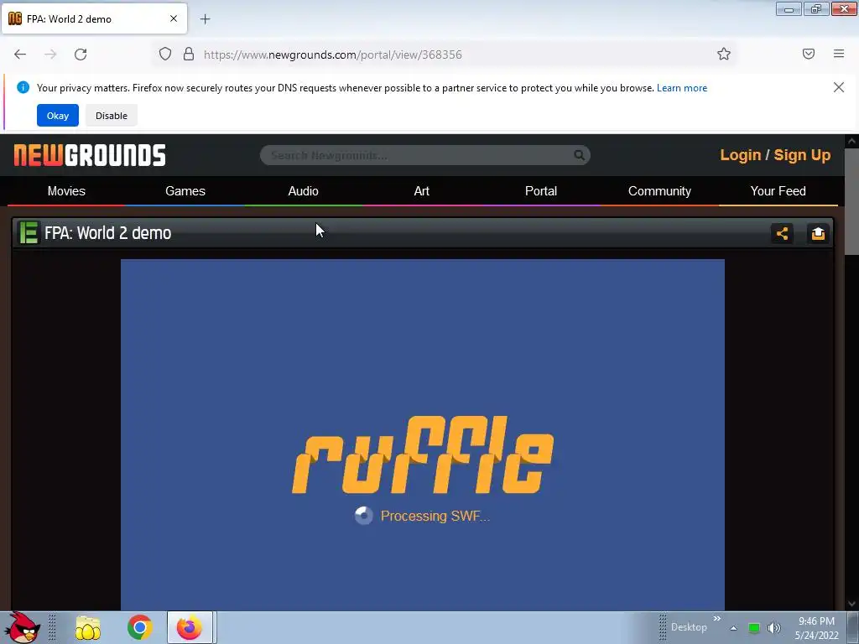Click the page scrollbar down arrow
This screenshot has width=859, height=644.
[852, 604]
